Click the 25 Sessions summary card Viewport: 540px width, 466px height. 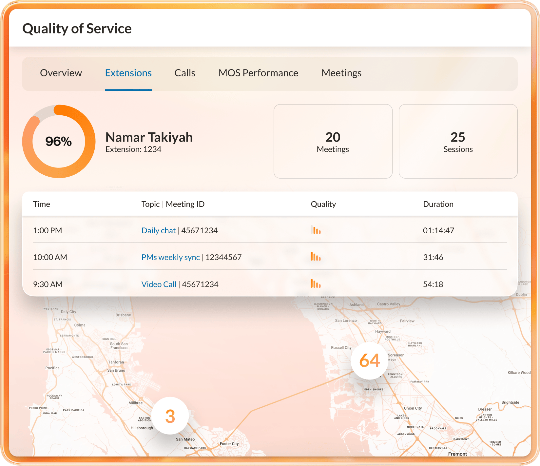coord(458,142)
